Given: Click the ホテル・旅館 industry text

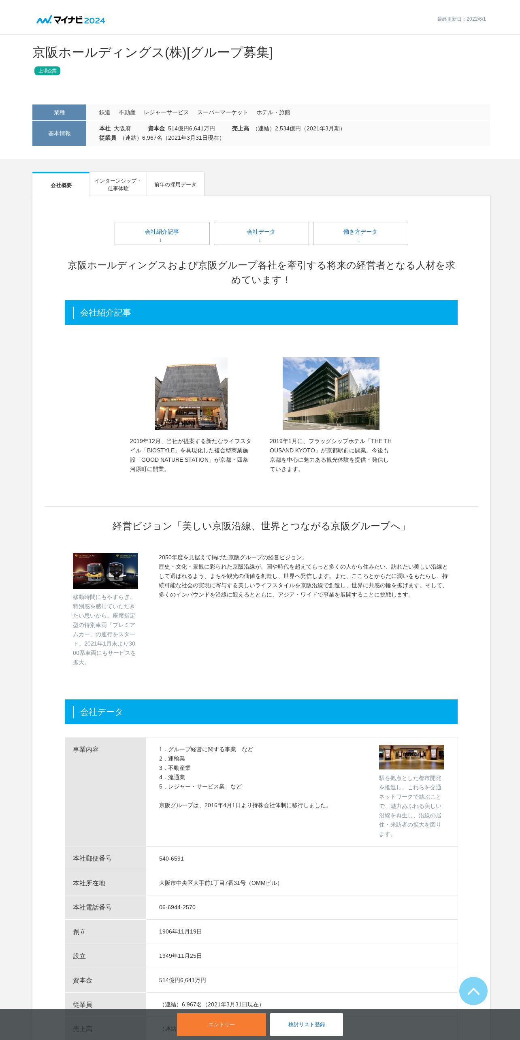Looking at the screenshot, I should coord(273,112).
